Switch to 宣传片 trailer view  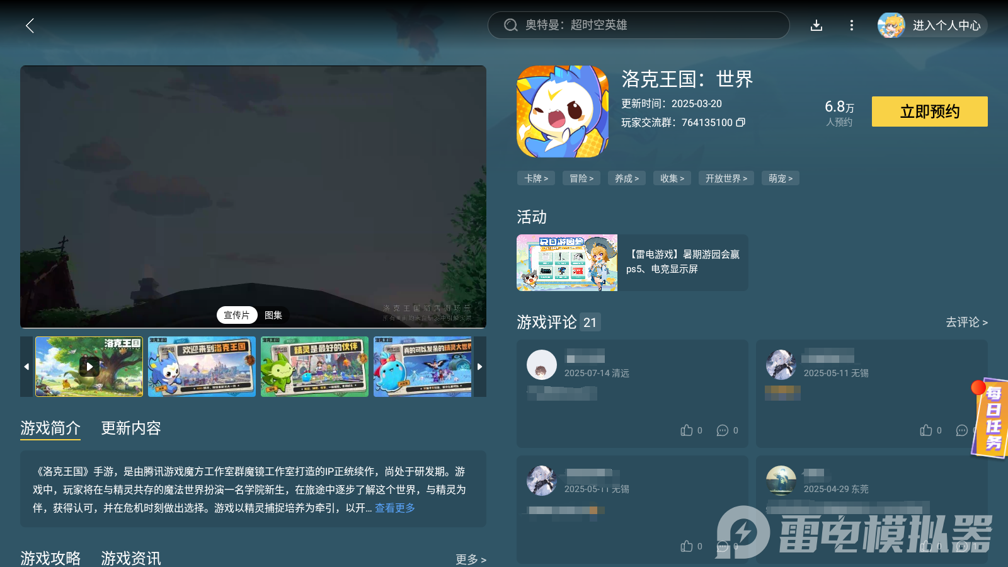point(237,315)
